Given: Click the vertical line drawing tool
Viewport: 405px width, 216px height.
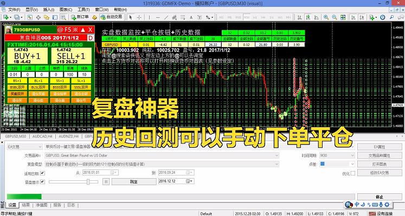Looking at the screenshot, I should (x=149, y=17).
